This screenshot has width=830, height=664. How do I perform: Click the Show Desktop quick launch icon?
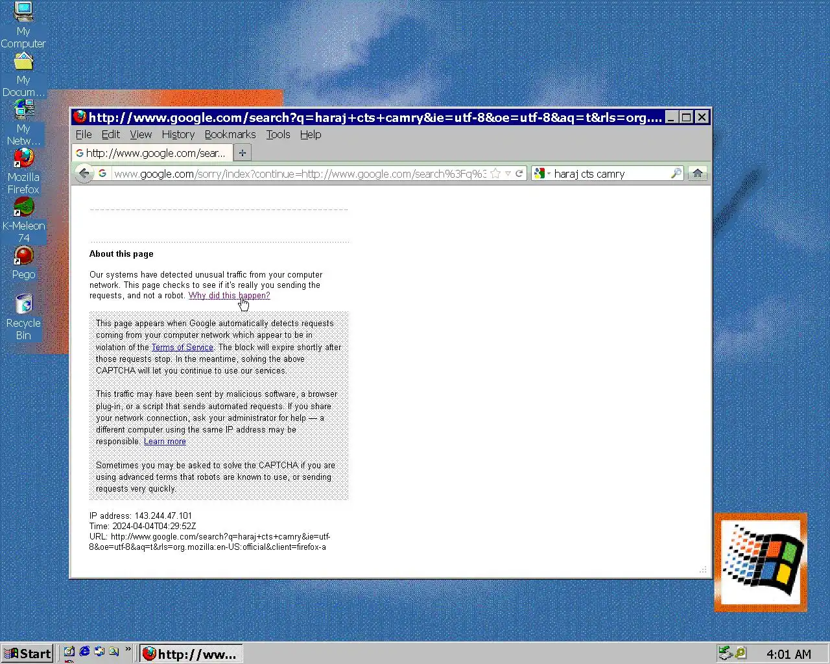69,652
